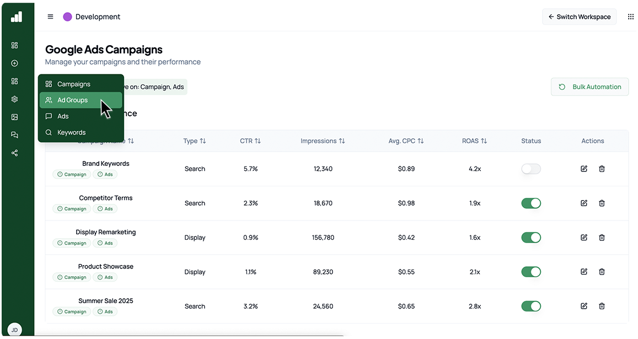
Task: Click the 156,780 impressions value
Action: [323, 237]
